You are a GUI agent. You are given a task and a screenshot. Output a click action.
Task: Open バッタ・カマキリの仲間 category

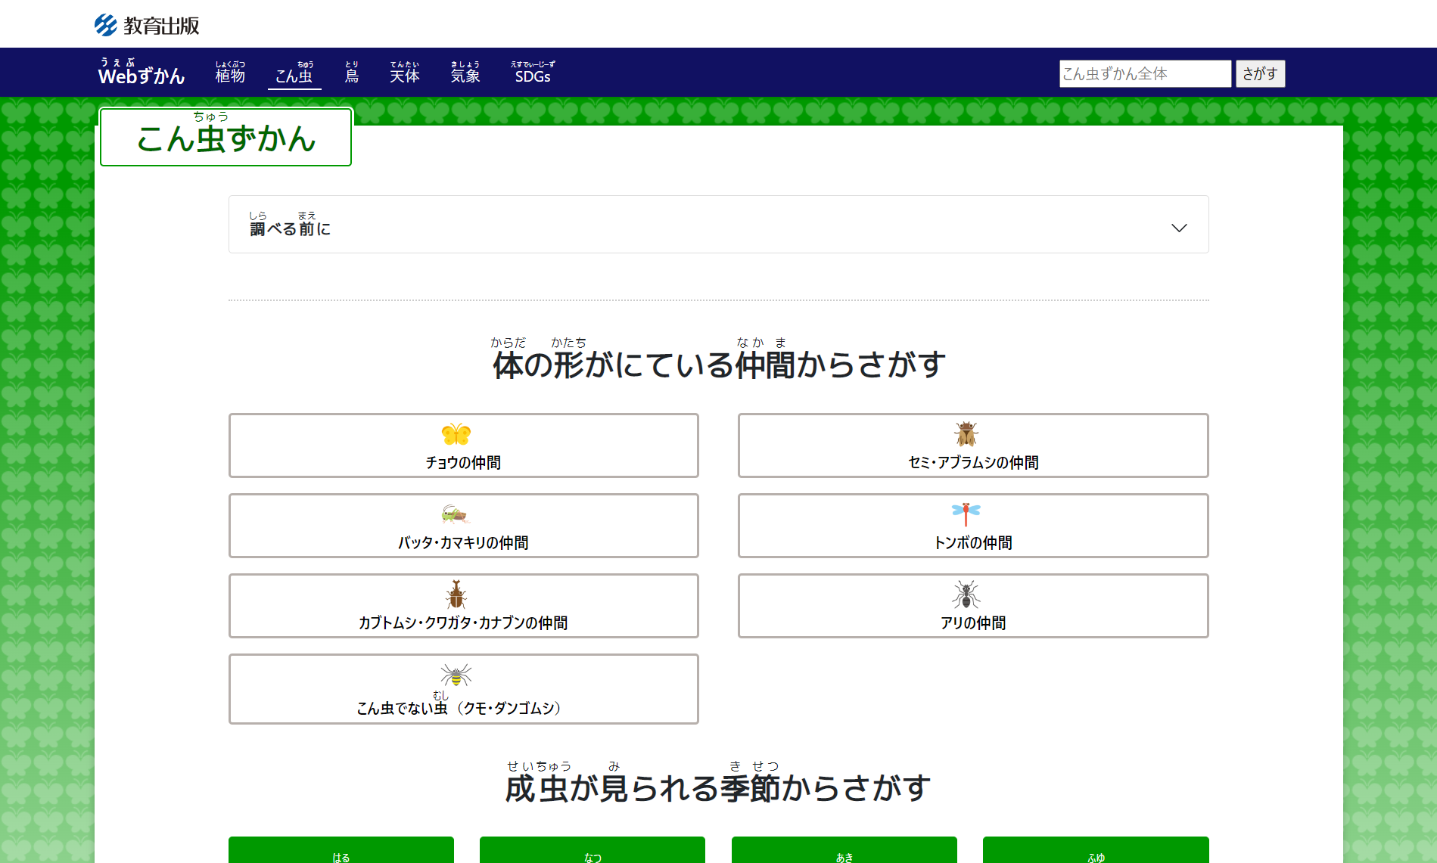[463, 526]
